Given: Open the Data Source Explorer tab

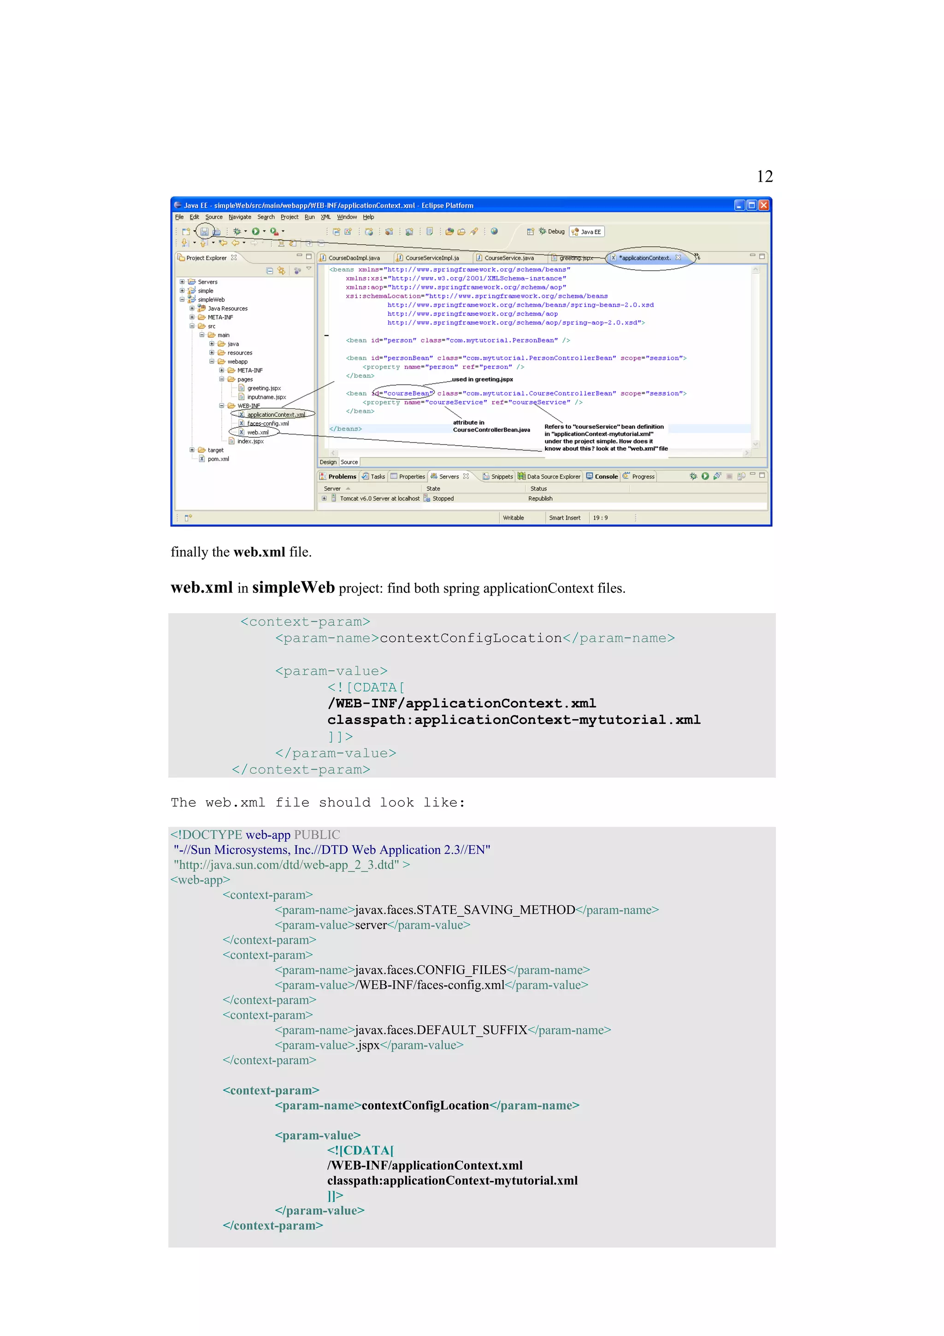Looking at the screenshot, I should click(x=549, y=477).
